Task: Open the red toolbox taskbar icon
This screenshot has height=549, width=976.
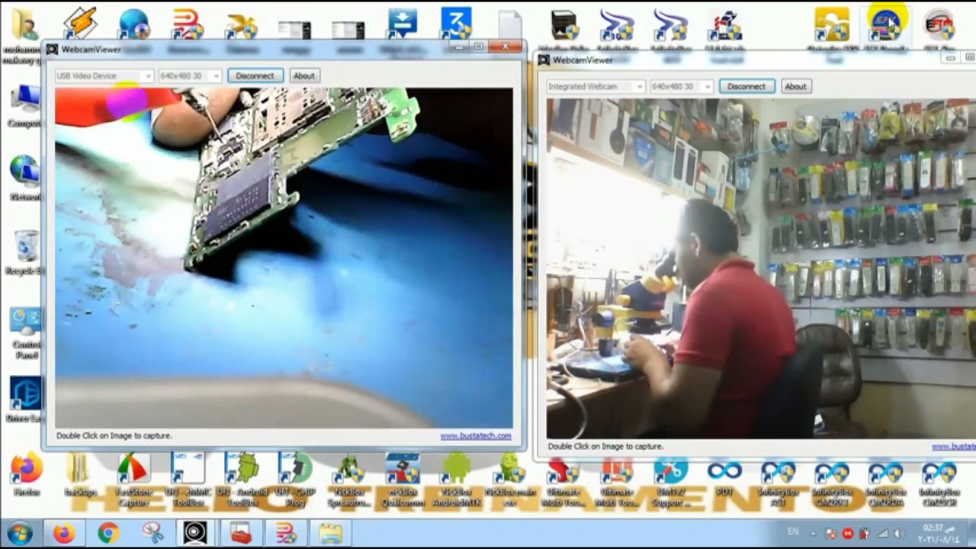Action: click(241, 533)
